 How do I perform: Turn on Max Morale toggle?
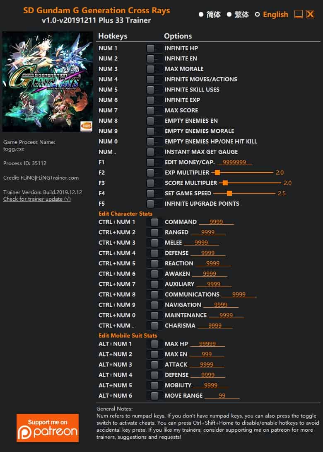[x=154, y=69]
